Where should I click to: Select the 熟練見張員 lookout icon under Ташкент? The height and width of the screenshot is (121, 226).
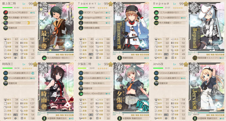coord(119,58)
